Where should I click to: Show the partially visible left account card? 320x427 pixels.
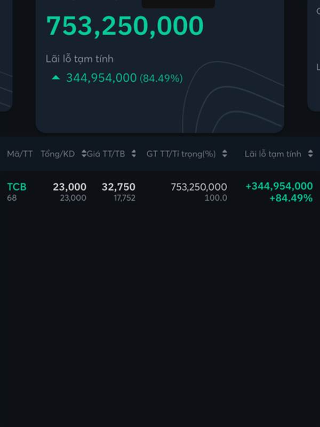(x=6, y=54)
